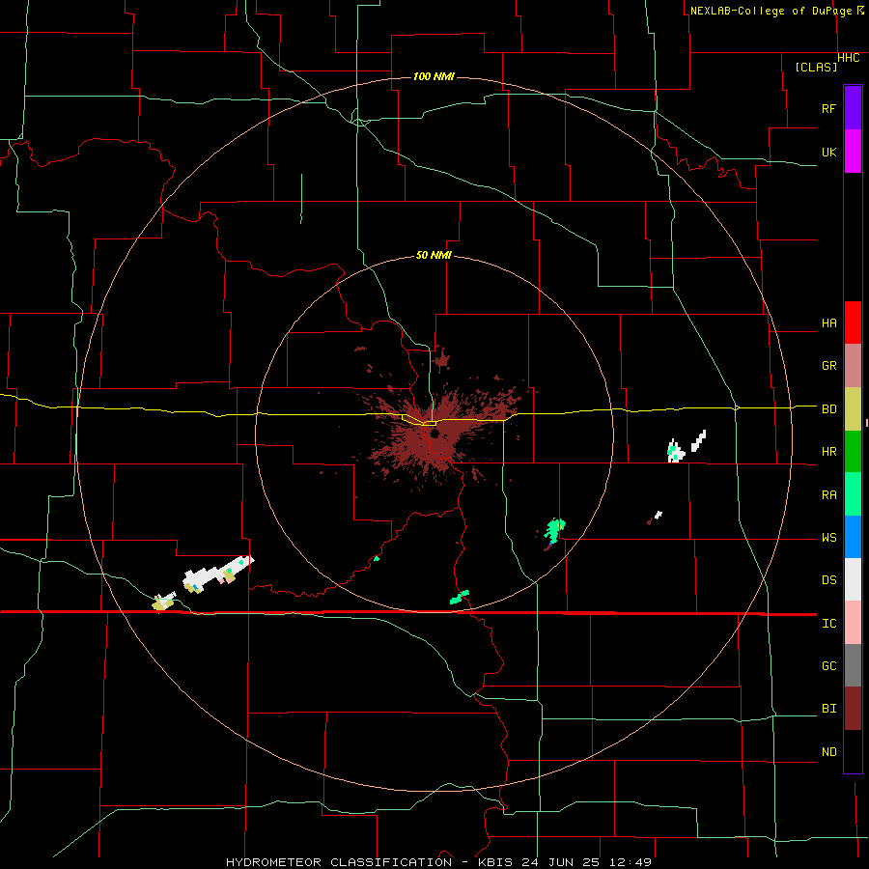
Task: Pick the light green RA rain swatch
Action: 853,494
